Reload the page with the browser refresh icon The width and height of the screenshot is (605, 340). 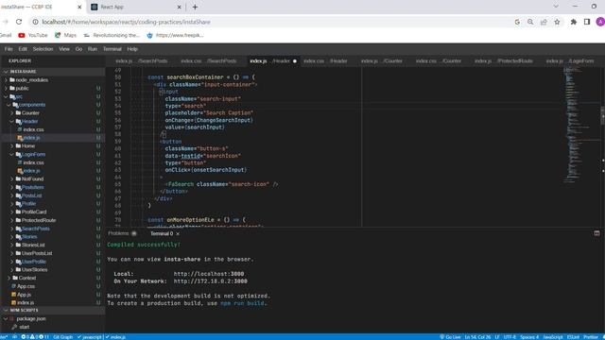click(19, 22)
